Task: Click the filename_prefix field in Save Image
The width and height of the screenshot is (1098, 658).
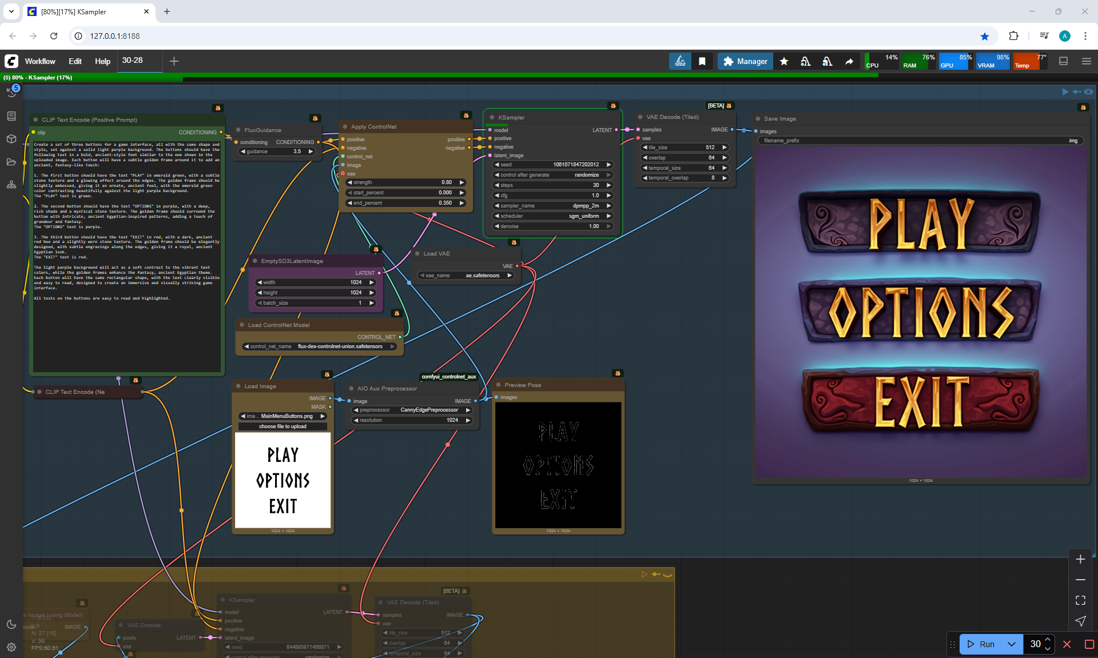Action: click(x=920, y=141)
